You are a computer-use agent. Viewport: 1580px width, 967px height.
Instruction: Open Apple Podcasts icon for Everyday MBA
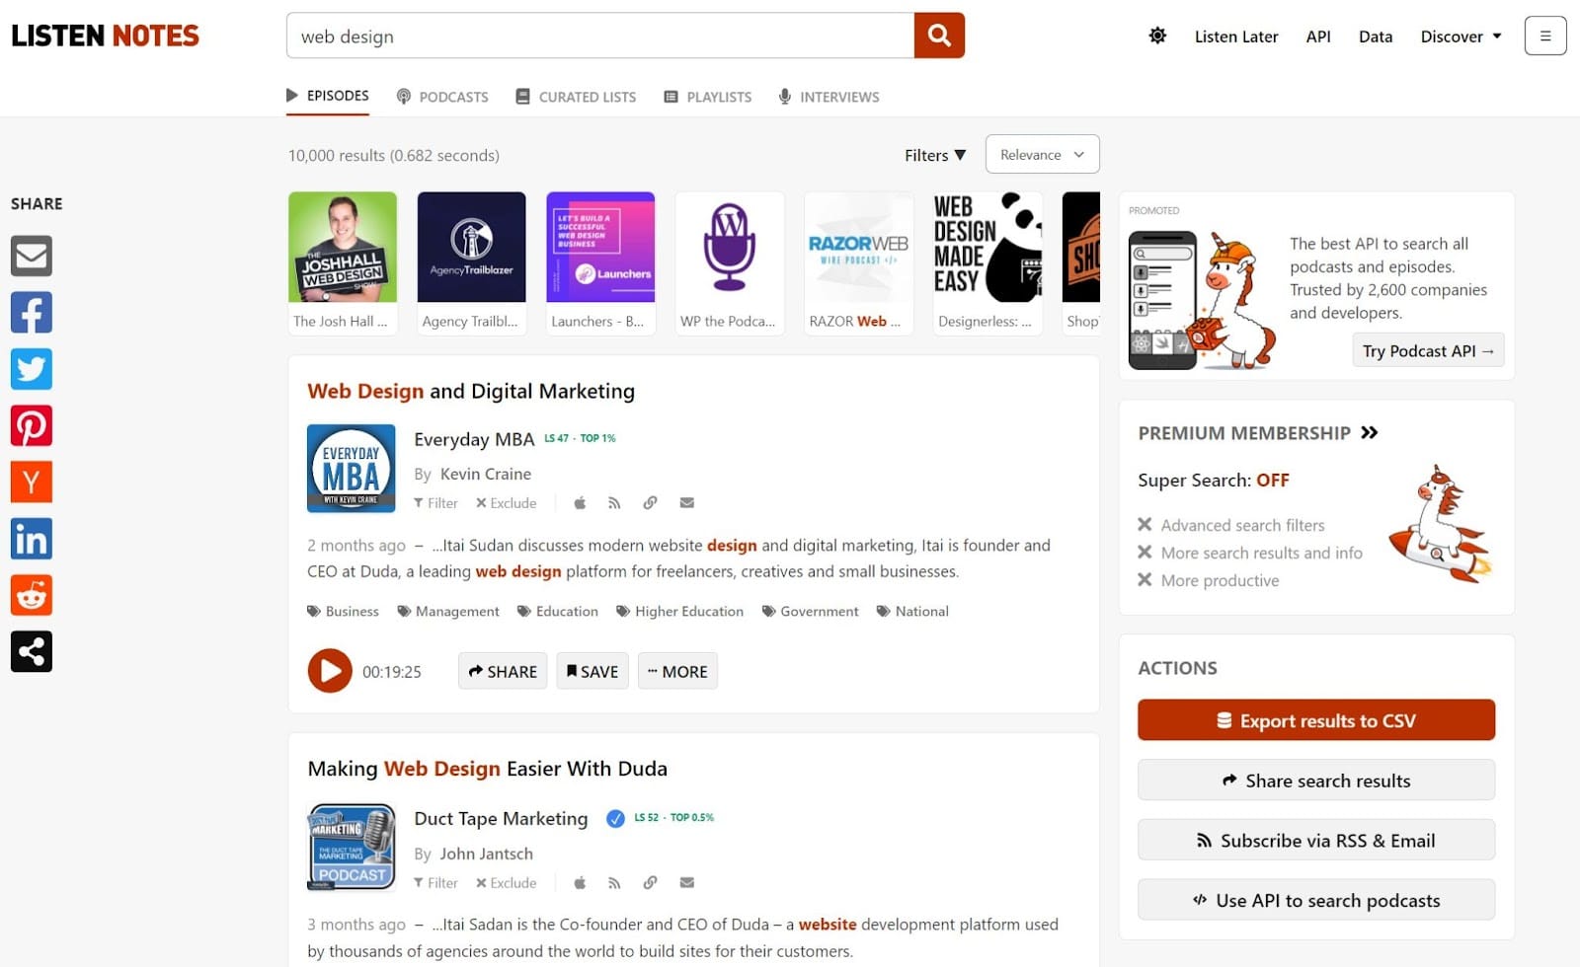(580, 503)
